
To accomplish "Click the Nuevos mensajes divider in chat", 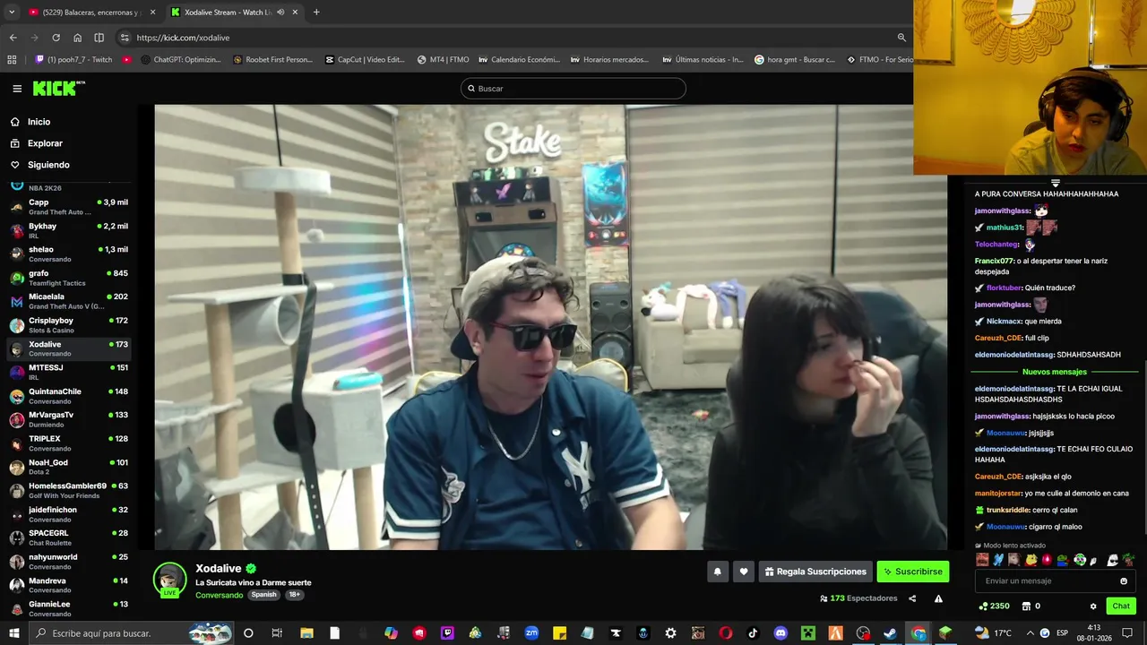I will pyautogui.click(x=1054, y=372).
